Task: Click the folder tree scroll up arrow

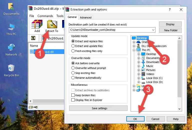Action: (179, 38)
